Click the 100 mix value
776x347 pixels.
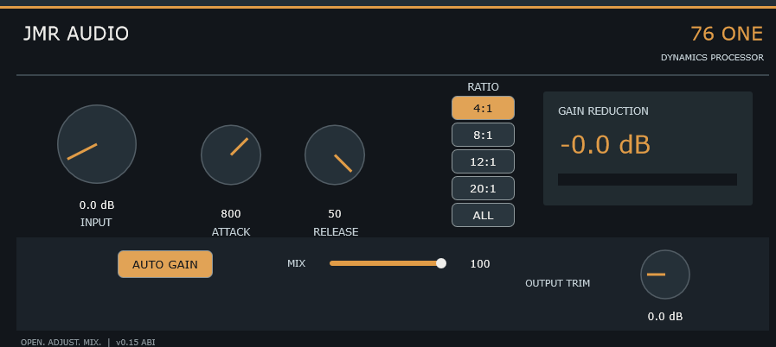click(x=480, y=264)
